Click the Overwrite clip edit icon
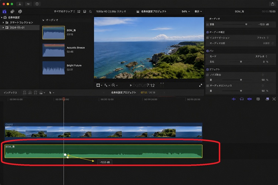The width and height of the screenshot is (278, 185). 41,92
